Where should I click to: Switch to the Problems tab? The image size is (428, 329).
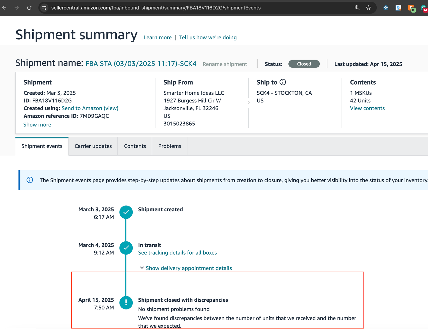coord(170,146)
